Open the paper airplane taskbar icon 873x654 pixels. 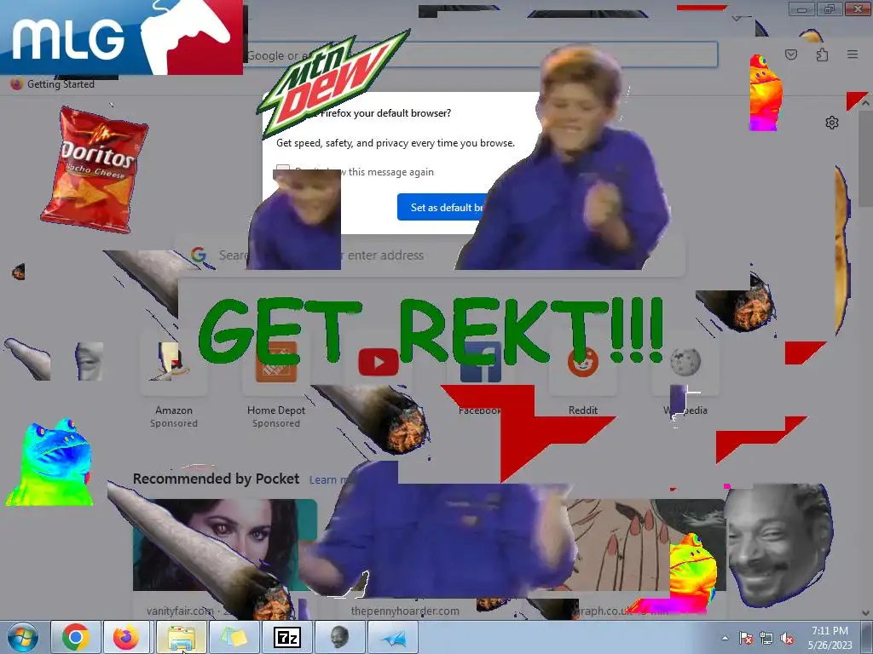click(393, 637)
